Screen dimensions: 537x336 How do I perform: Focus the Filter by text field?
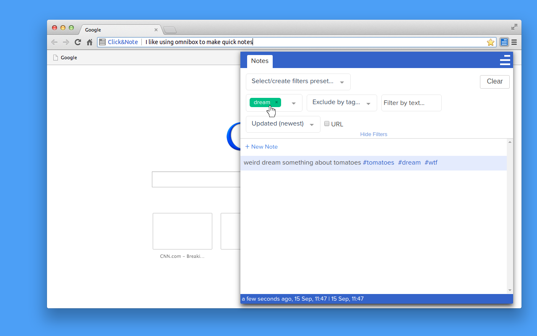coord(411,103)
